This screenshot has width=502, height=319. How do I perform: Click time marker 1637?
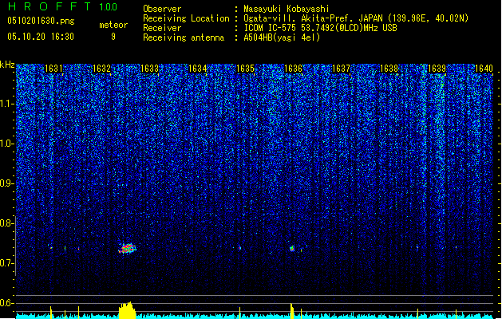341,69
